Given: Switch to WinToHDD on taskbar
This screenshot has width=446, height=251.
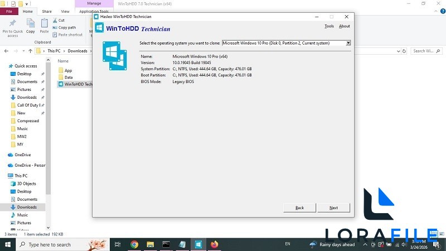Looking at the screenshot, I should click(x=198, y=244).
